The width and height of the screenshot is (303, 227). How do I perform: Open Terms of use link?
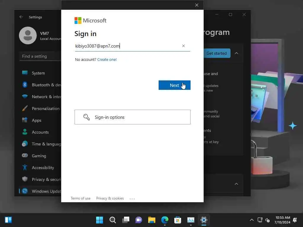[x=80, y=198]
